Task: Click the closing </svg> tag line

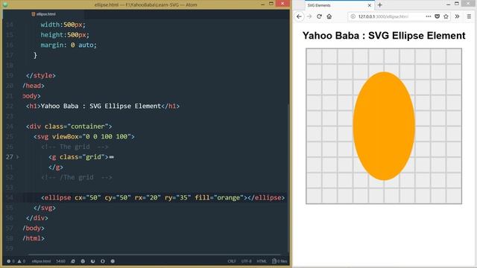Action: click(x=45, y=208)
